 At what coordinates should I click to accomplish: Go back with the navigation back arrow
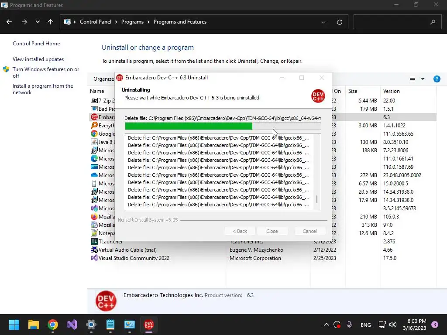[x=9, y=22]
